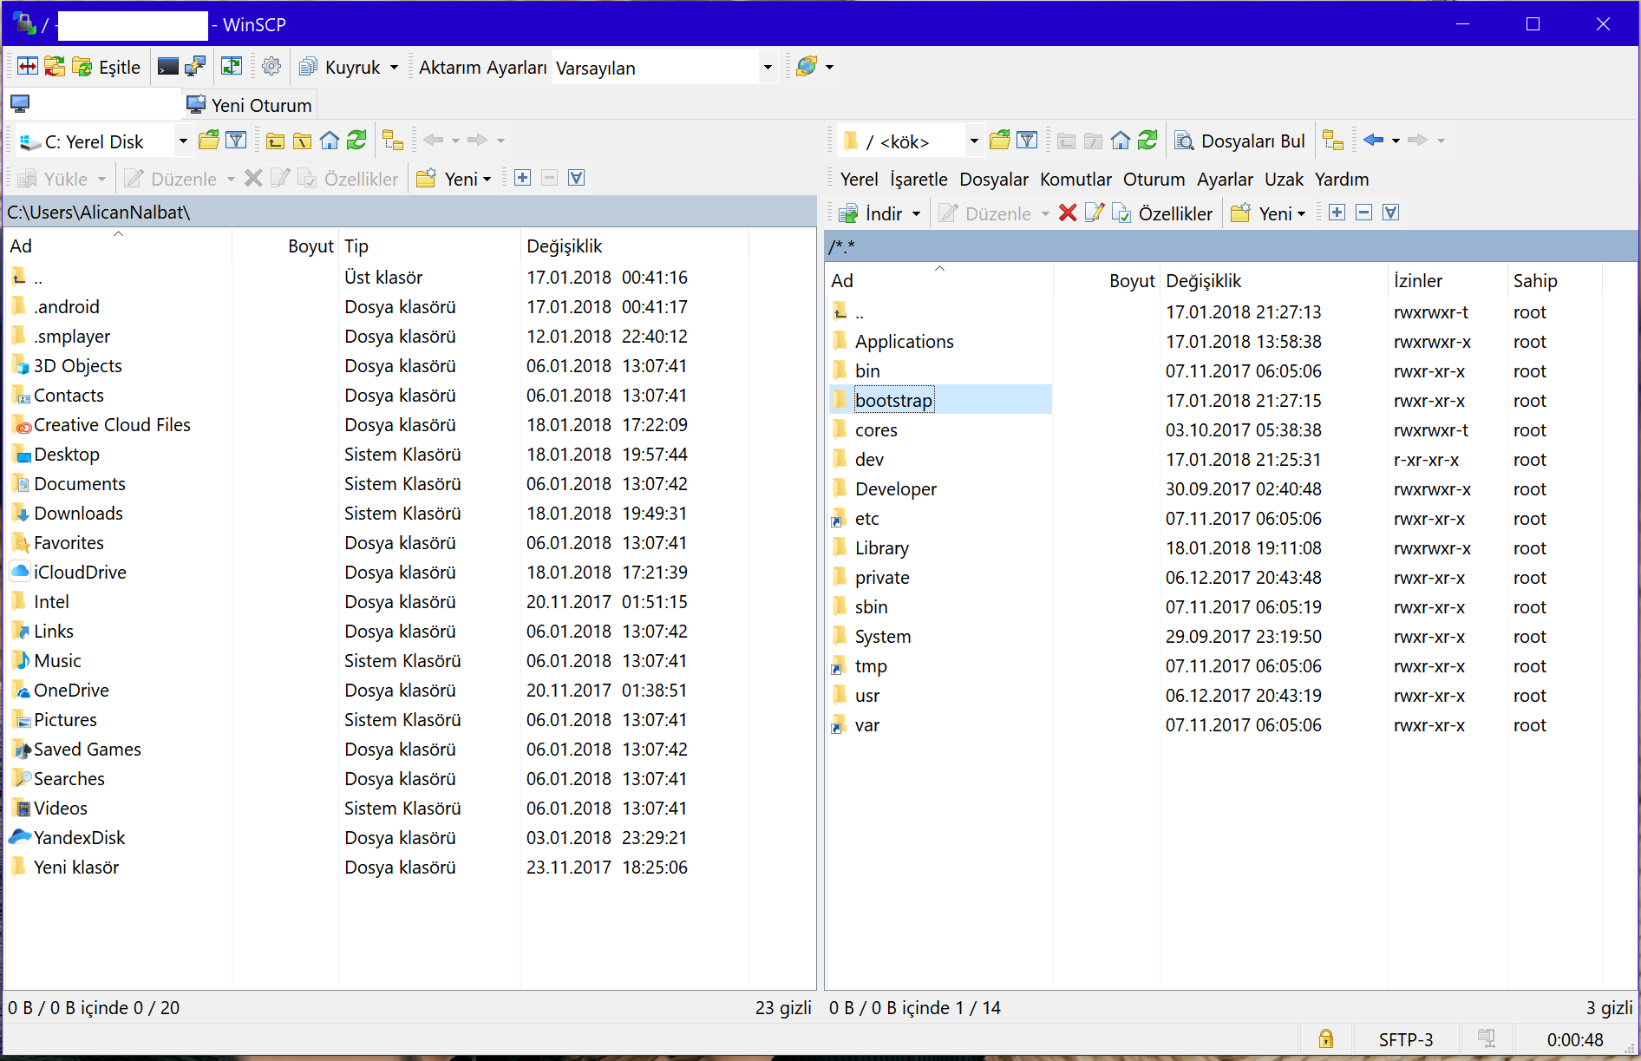Click the local open directory folder icon
The width and height of the screenshot is (1641, 1061).
(x=209, y=141)
